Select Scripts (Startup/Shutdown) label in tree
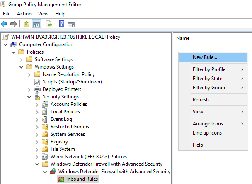Image resolution: width=252 pixels, height=184 pixels. (72, 82)
